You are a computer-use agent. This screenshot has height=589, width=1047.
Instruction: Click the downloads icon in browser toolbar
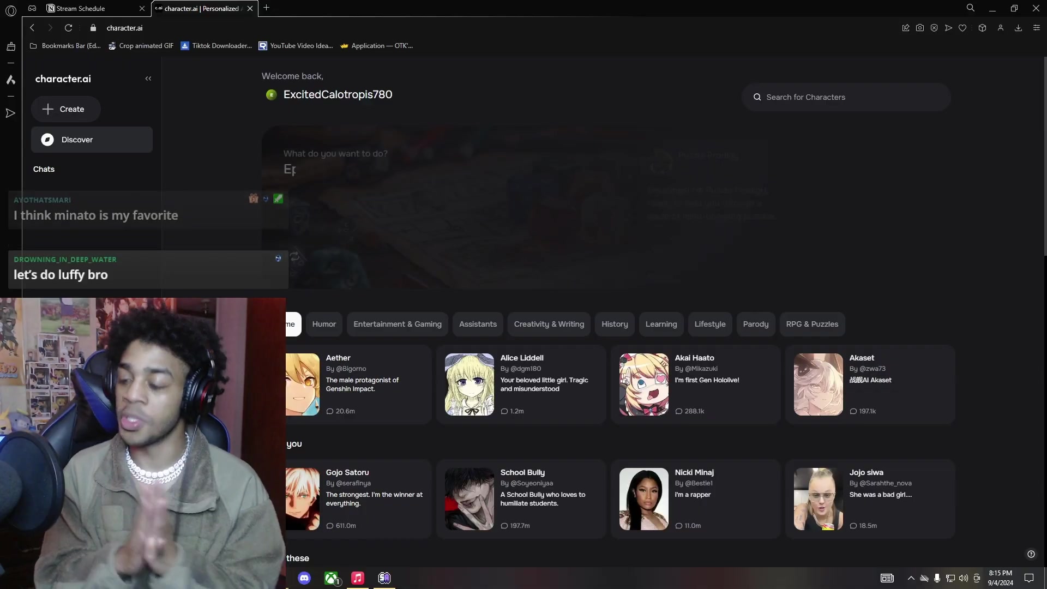1018,28
